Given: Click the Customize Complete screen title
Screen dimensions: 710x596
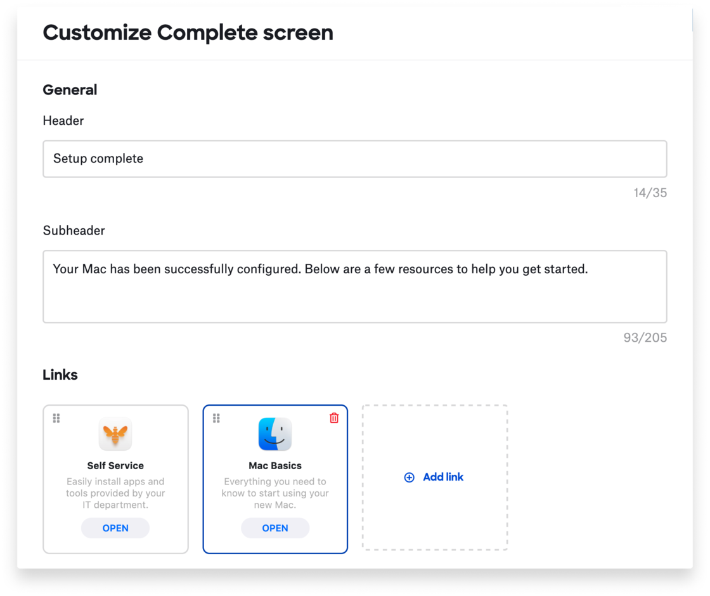Looking at the screenshot, I should pyautogui.click(x=188, y=32).
